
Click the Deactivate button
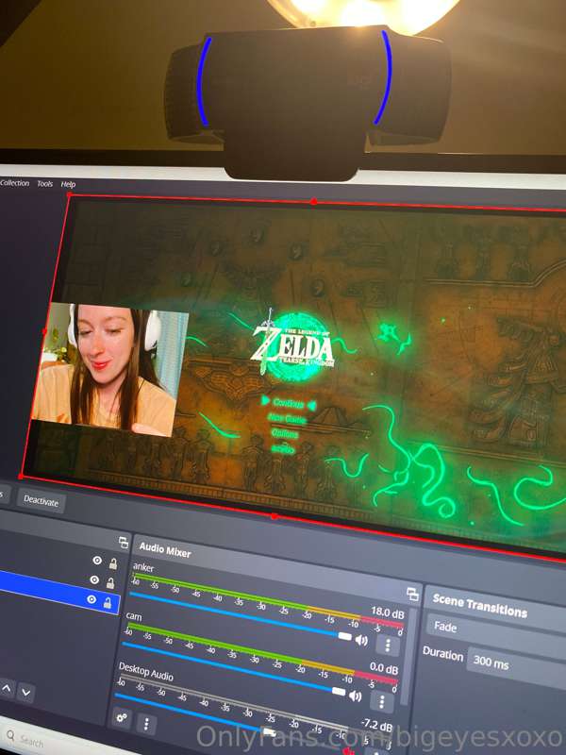[x=41, y=501]
